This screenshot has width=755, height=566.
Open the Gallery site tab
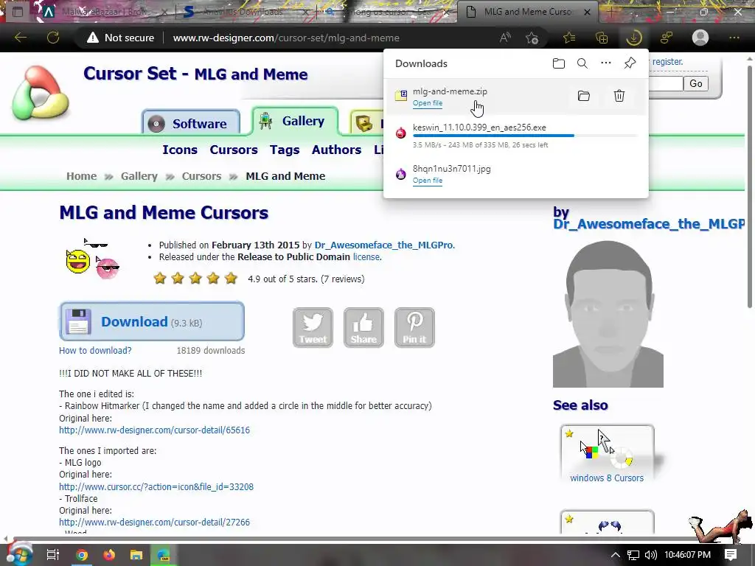295,121
